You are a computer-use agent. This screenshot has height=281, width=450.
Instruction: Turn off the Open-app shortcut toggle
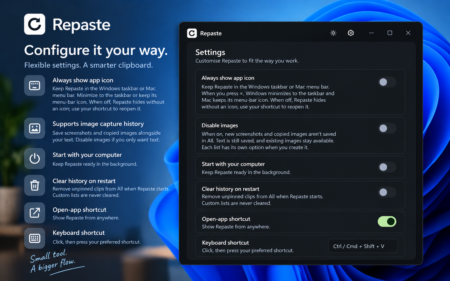point(387,222)
